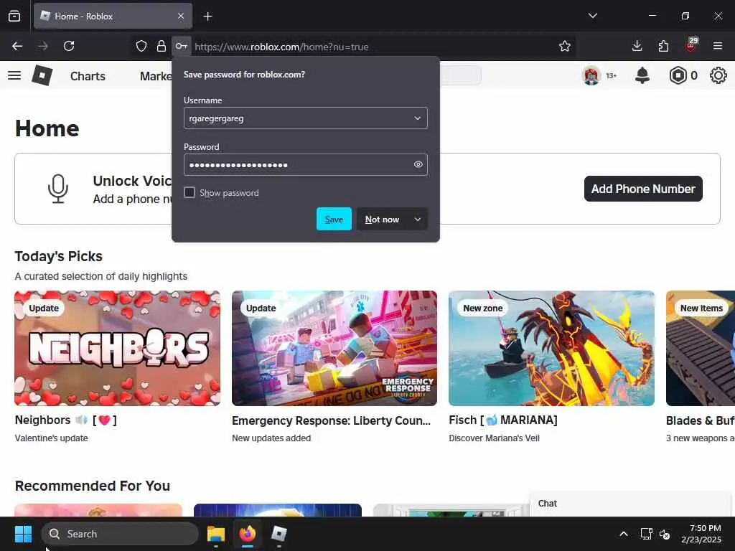735x551 pixels.
Task: Open the Emergency Response game thumbnail
Action: pyautogui.click(x=334, y=348)
